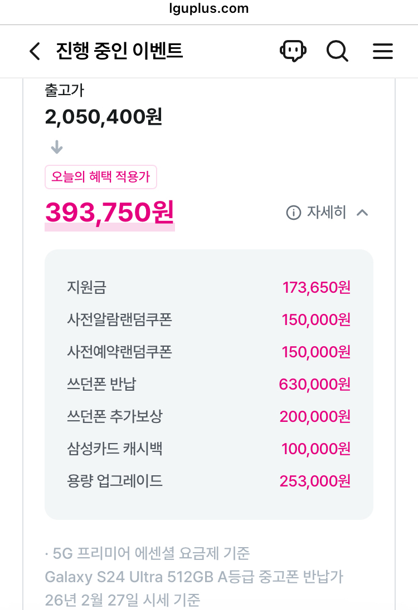Click the down arrow under 출고가
Image resolution: width=418 pixels, height=610 pixels.
(57, 147)
